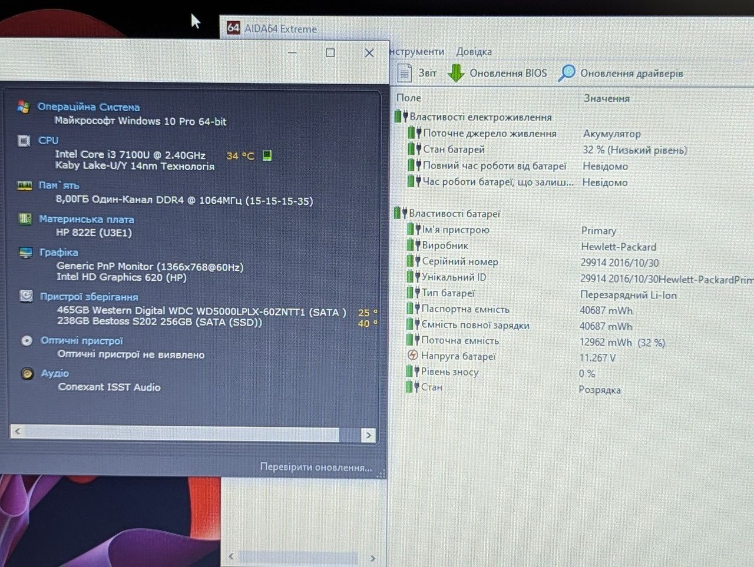Click the icon beside Поточне джерело живлення
The width and height of the screenshot is (754, 567).
point(415,133)
